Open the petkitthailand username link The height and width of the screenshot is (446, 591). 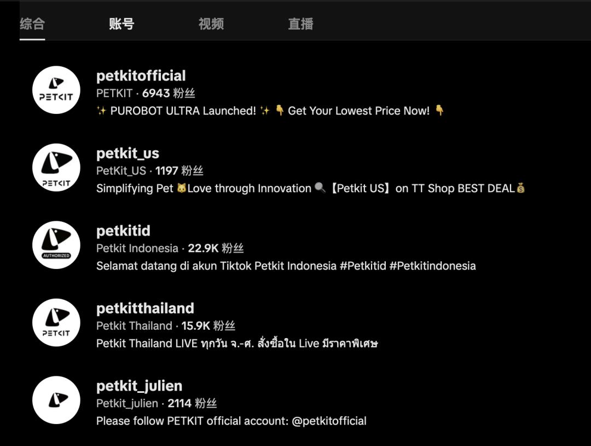pos(145,308)
